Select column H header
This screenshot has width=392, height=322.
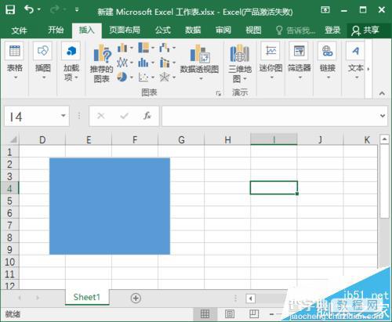coord(227,139)
